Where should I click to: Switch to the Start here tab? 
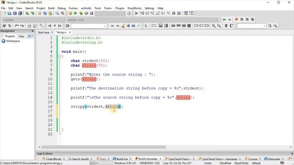tap(44, 33)
